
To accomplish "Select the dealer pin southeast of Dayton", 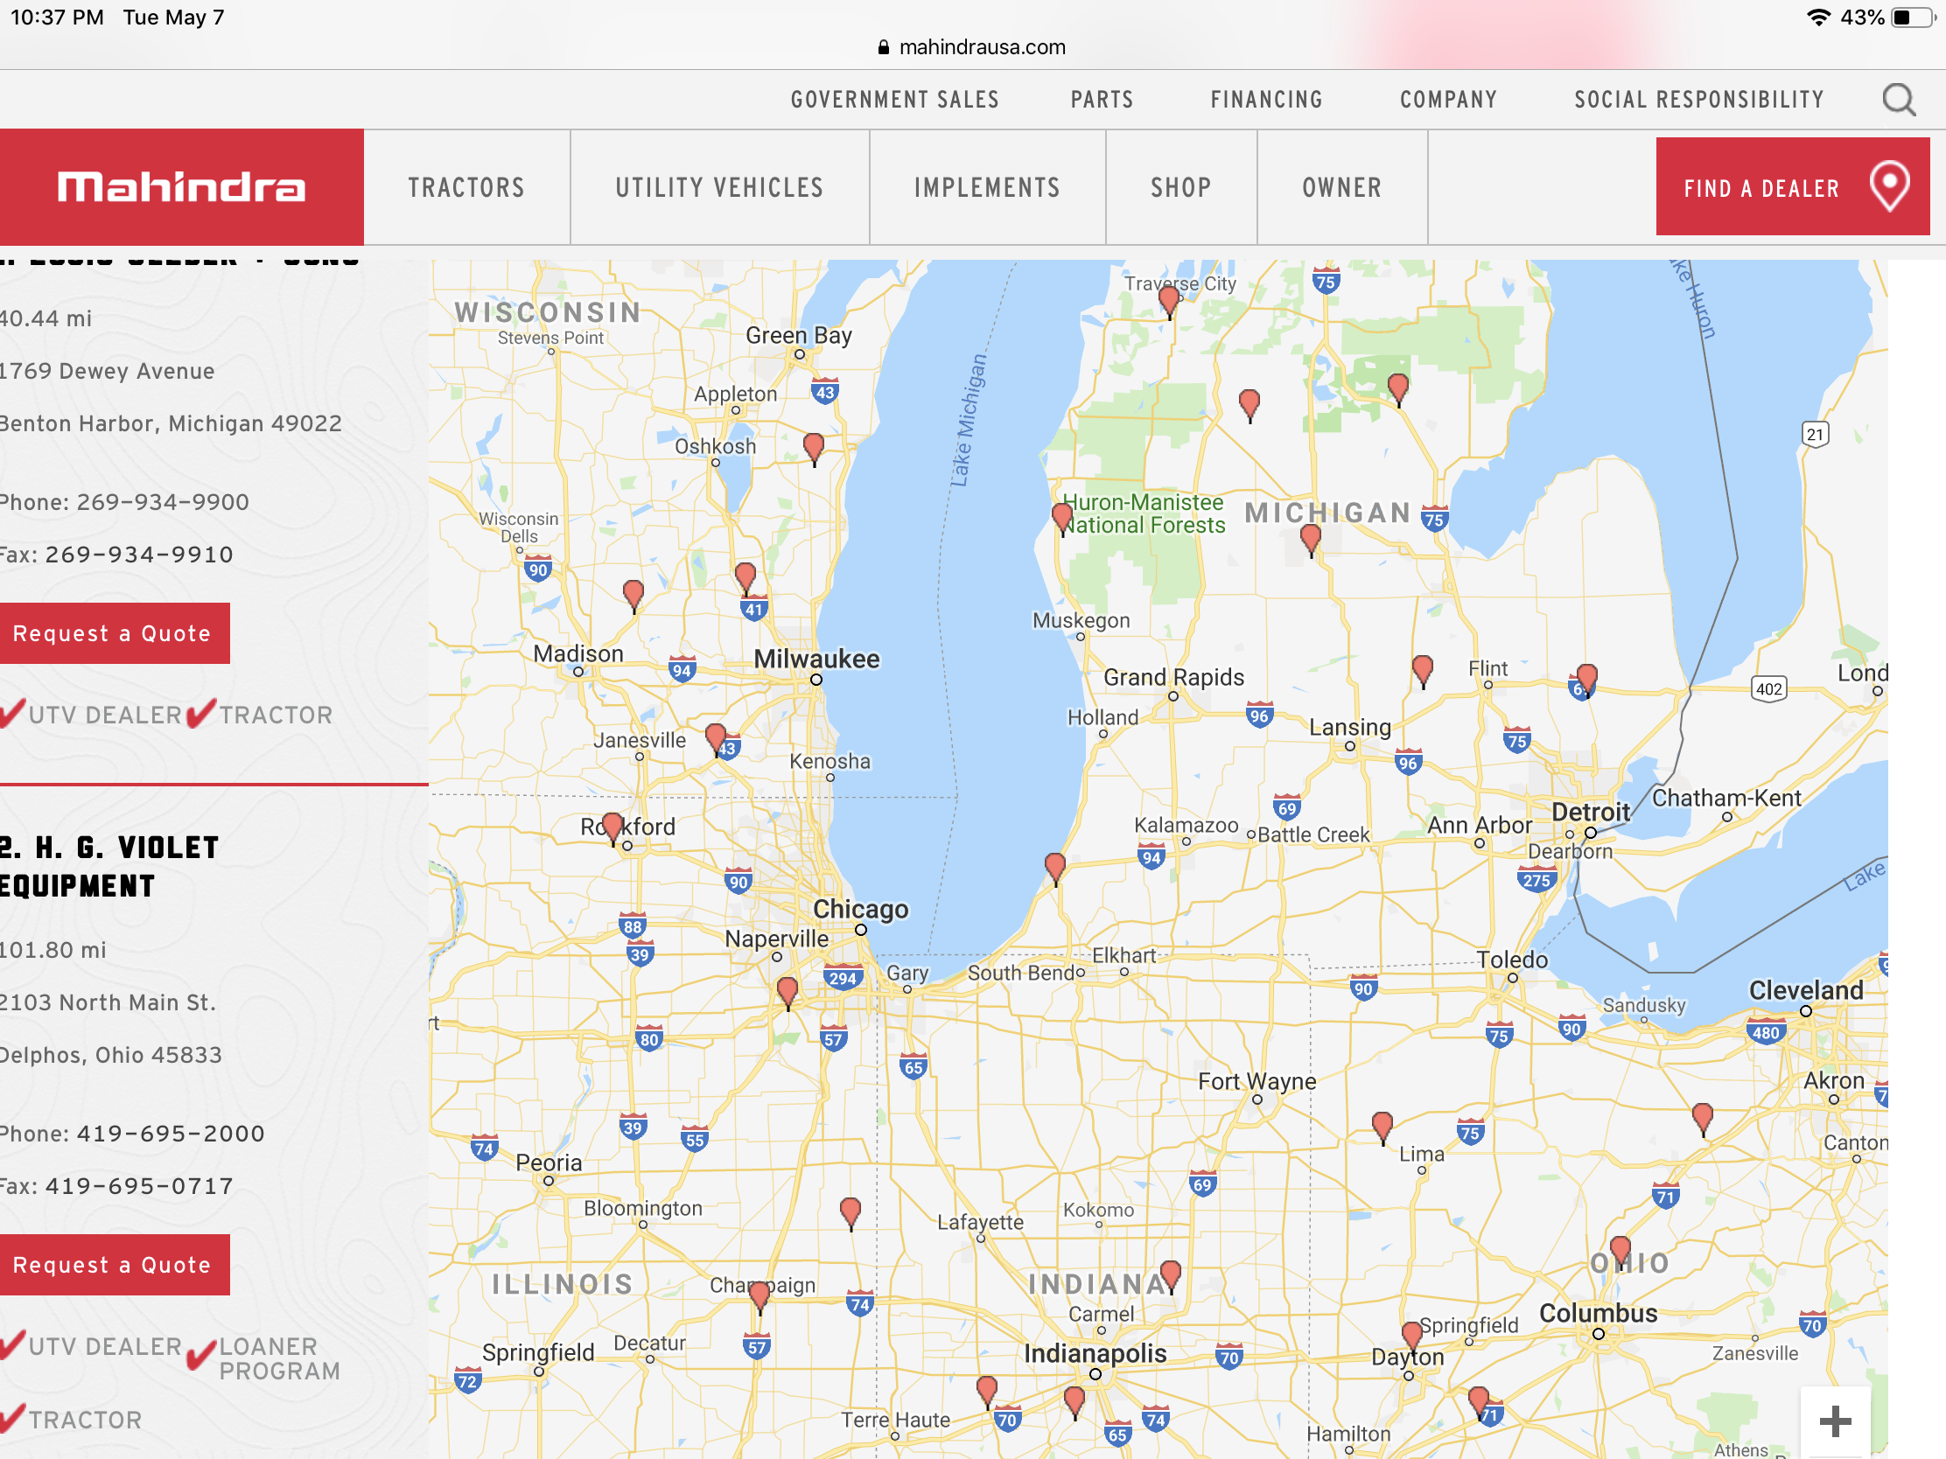I will coord(1479,1404).
